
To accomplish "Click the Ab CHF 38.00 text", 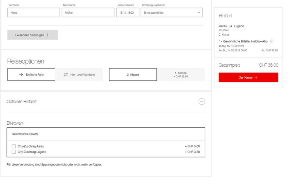I will click(x=270, y=50).
